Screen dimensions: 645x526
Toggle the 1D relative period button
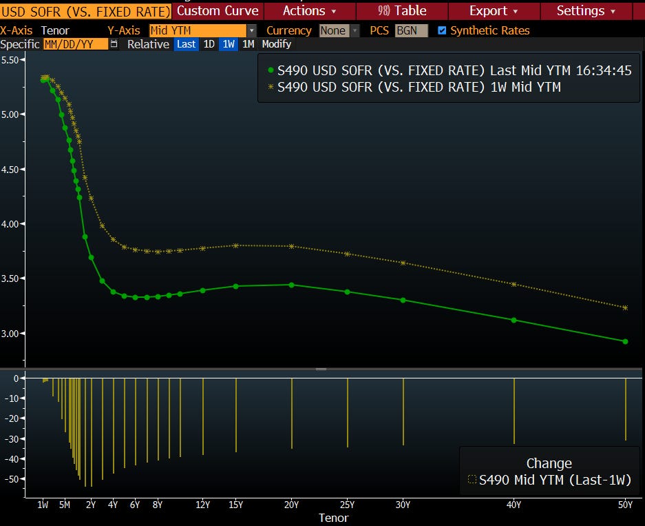(209, 44)
